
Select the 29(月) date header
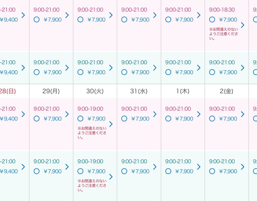pos(51,91)
